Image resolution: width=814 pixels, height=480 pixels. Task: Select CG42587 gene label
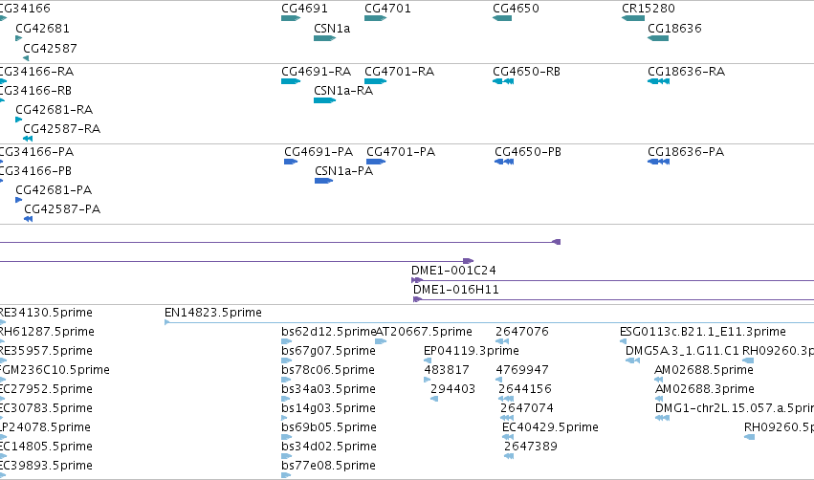[x=50, y=48]
